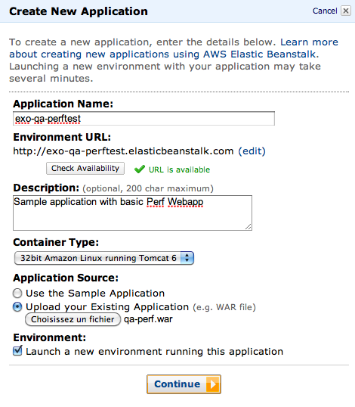Select Use the Sample Application option
The width and height of the screenshot is (355, 407).
[x=17, y=294]
